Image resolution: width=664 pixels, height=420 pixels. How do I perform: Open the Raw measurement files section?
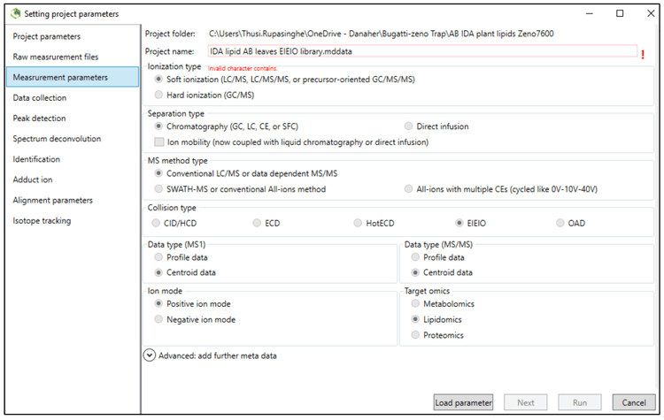(56, 57)
